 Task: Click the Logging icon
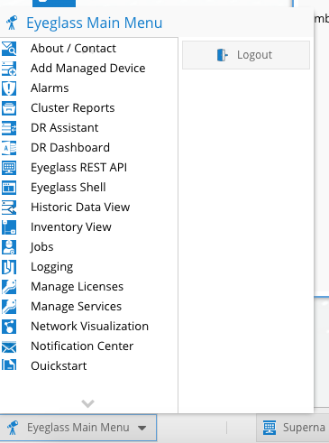click(x=9, y=267)
